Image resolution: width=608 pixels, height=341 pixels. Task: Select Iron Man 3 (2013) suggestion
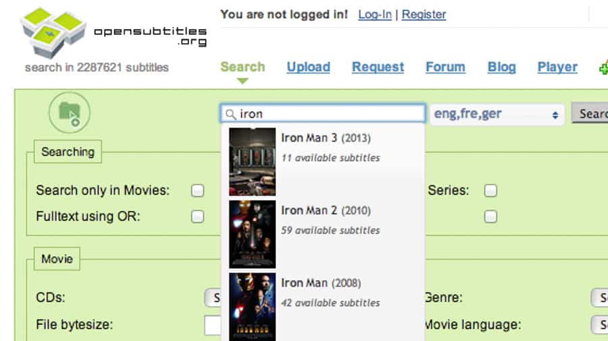(326, 138)
